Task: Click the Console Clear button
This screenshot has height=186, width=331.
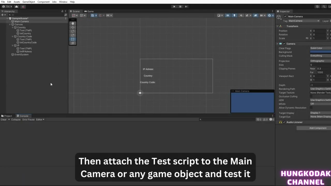Action: click(x=4, y=120)
